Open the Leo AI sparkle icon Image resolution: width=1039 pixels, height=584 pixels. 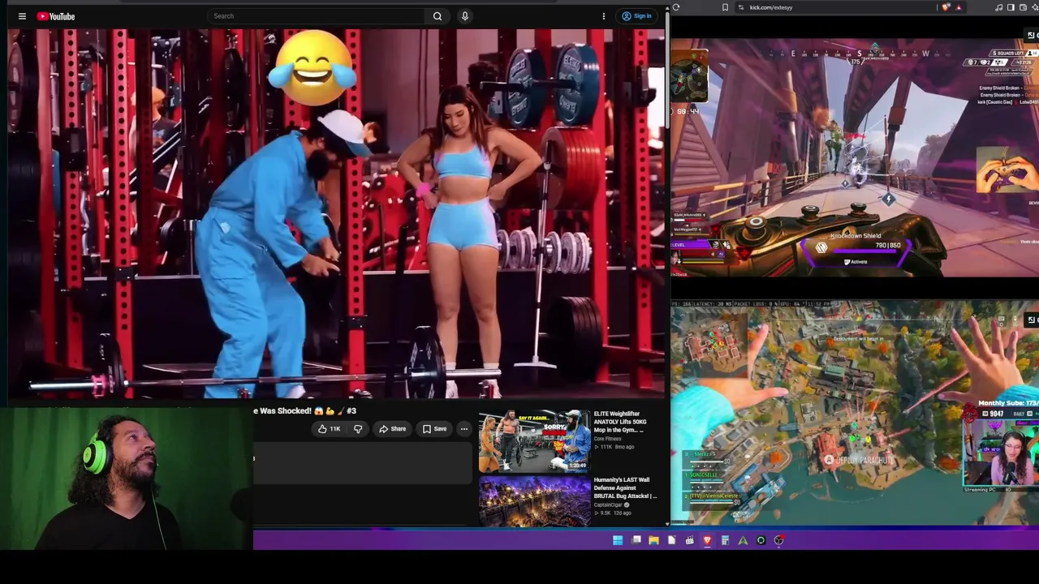point(1035,7)
